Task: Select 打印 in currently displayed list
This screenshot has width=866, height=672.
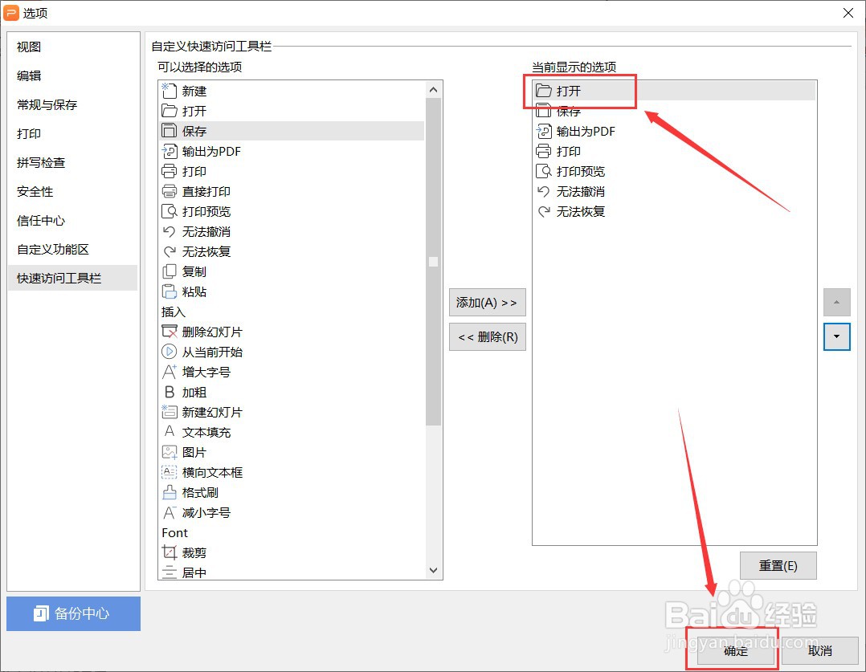Action: [674, 151]
